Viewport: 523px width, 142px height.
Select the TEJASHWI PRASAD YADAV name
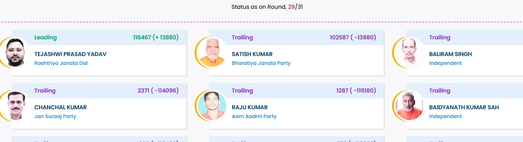pos(70,54)
